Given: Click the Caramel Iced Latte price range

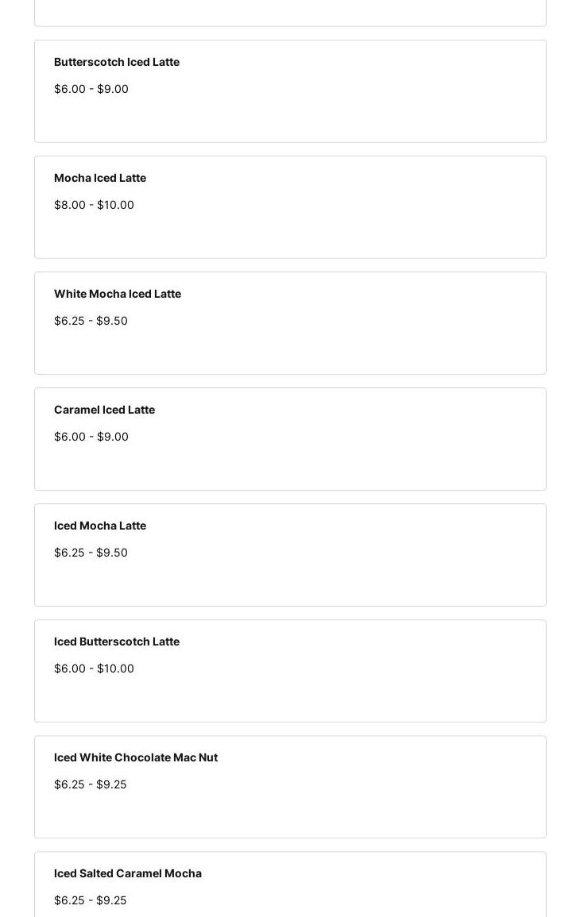Looking at the screenshot, I should click(x=91, y=437).
